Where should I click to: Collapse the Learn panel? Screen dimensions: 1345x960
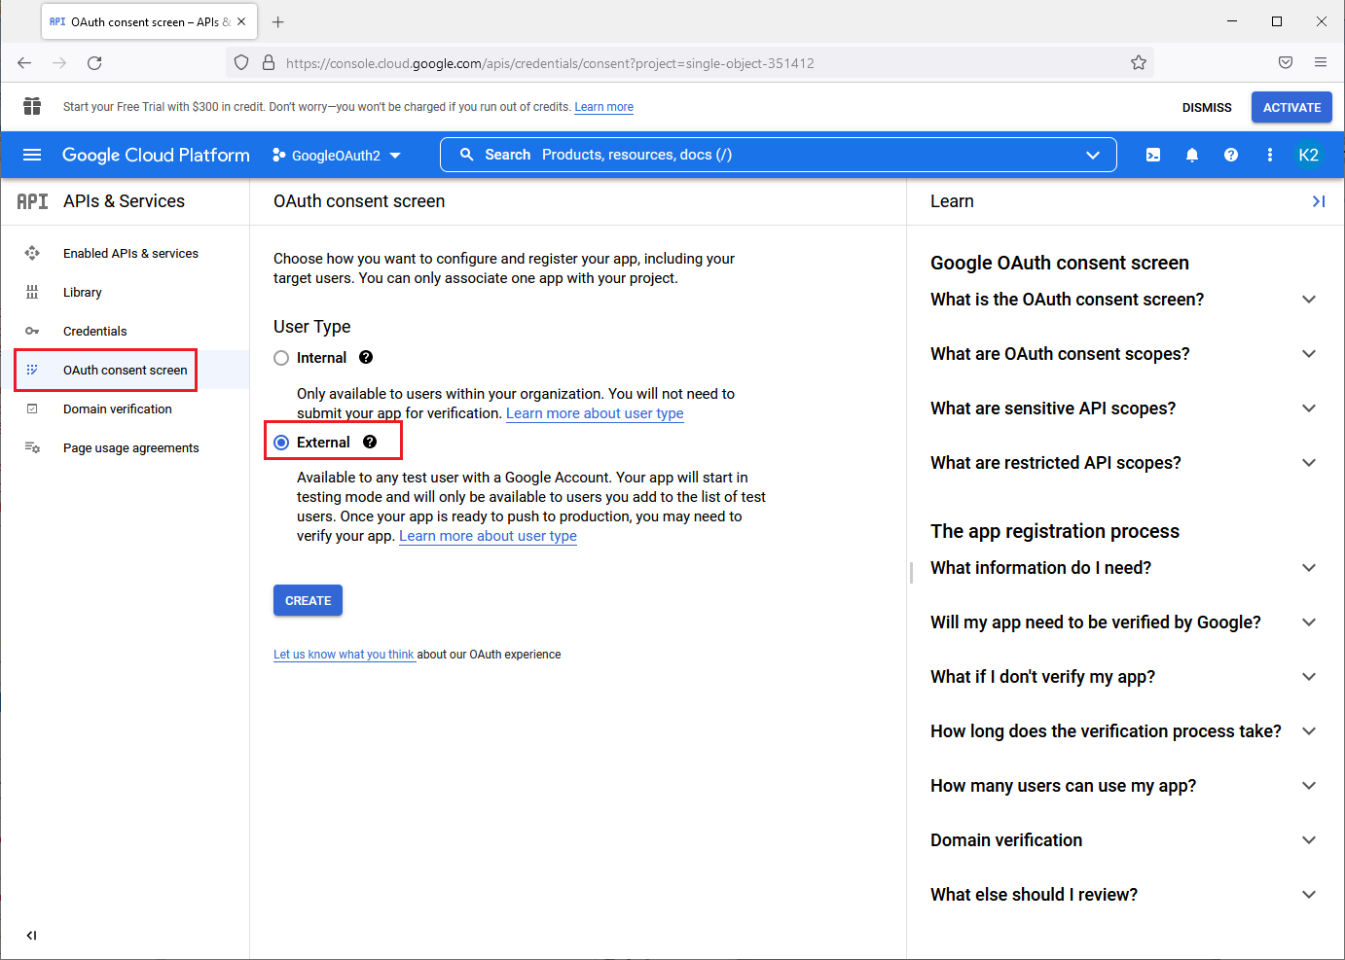pyautogui.click(x=1319, y=201)
